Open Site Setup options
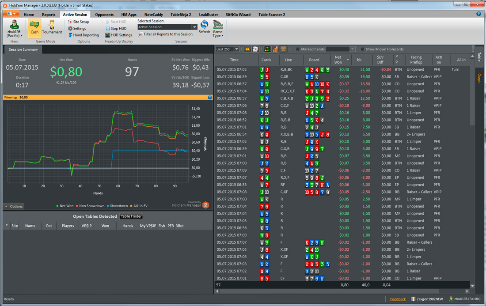This screenshot has width=486, height=306. click(78, 22)
